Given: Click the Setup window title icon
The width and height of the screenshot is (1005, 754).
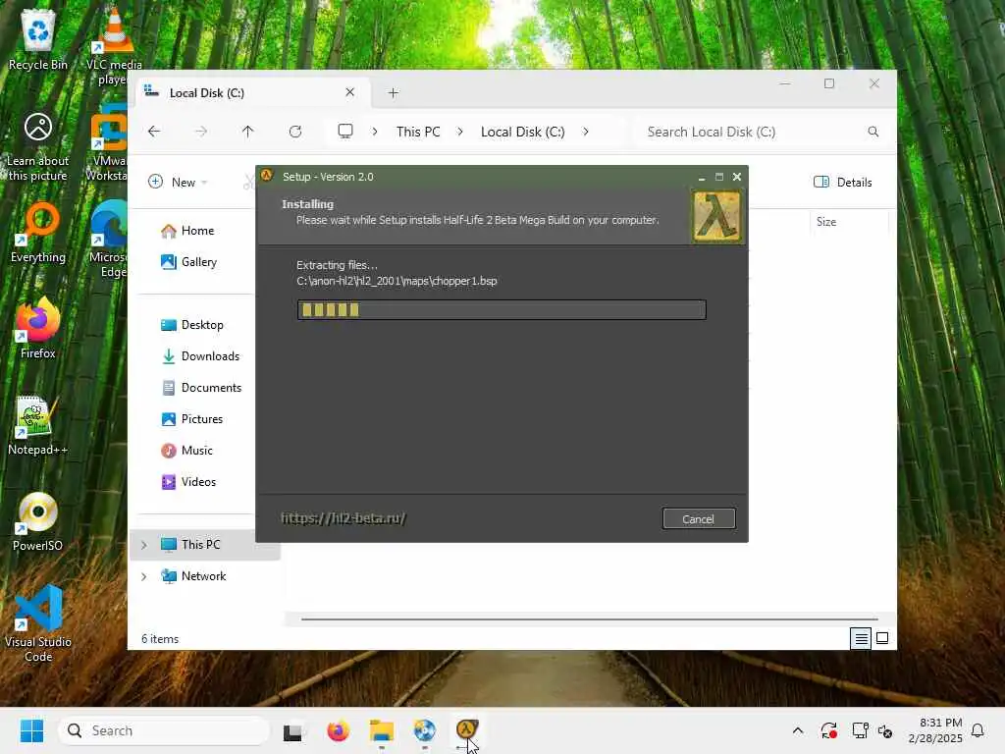Looking at the screenshot, I should click(x=267, y=176).
